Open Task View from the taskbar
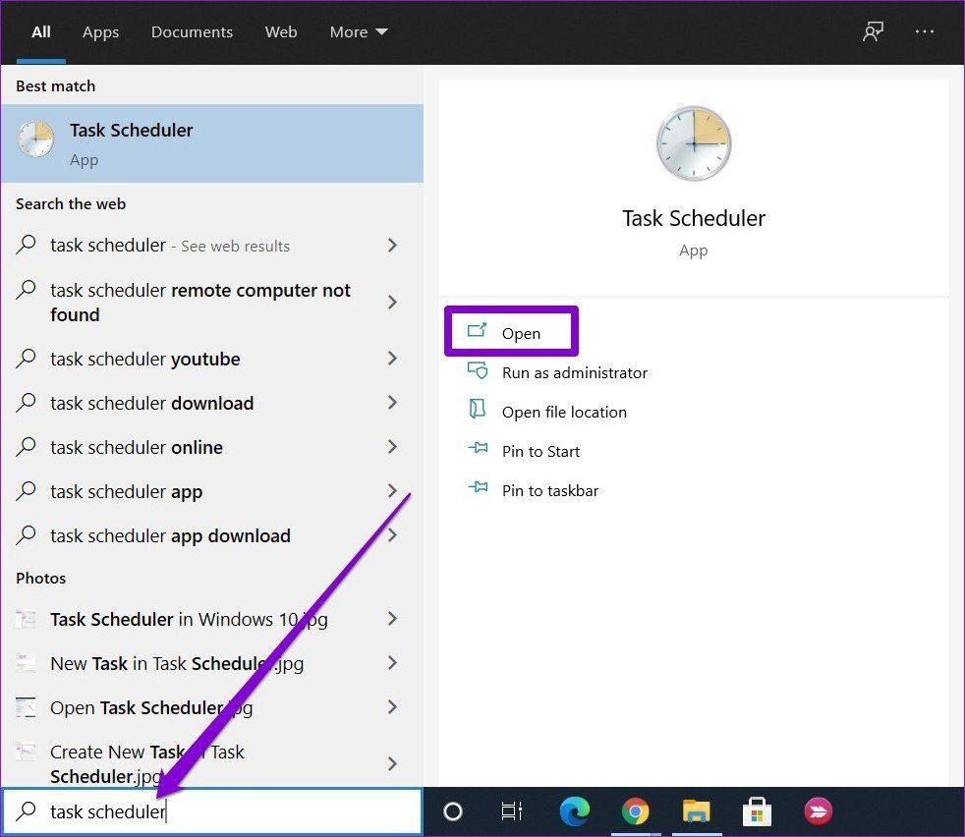 pyautogui.click(x=512, y=811)
